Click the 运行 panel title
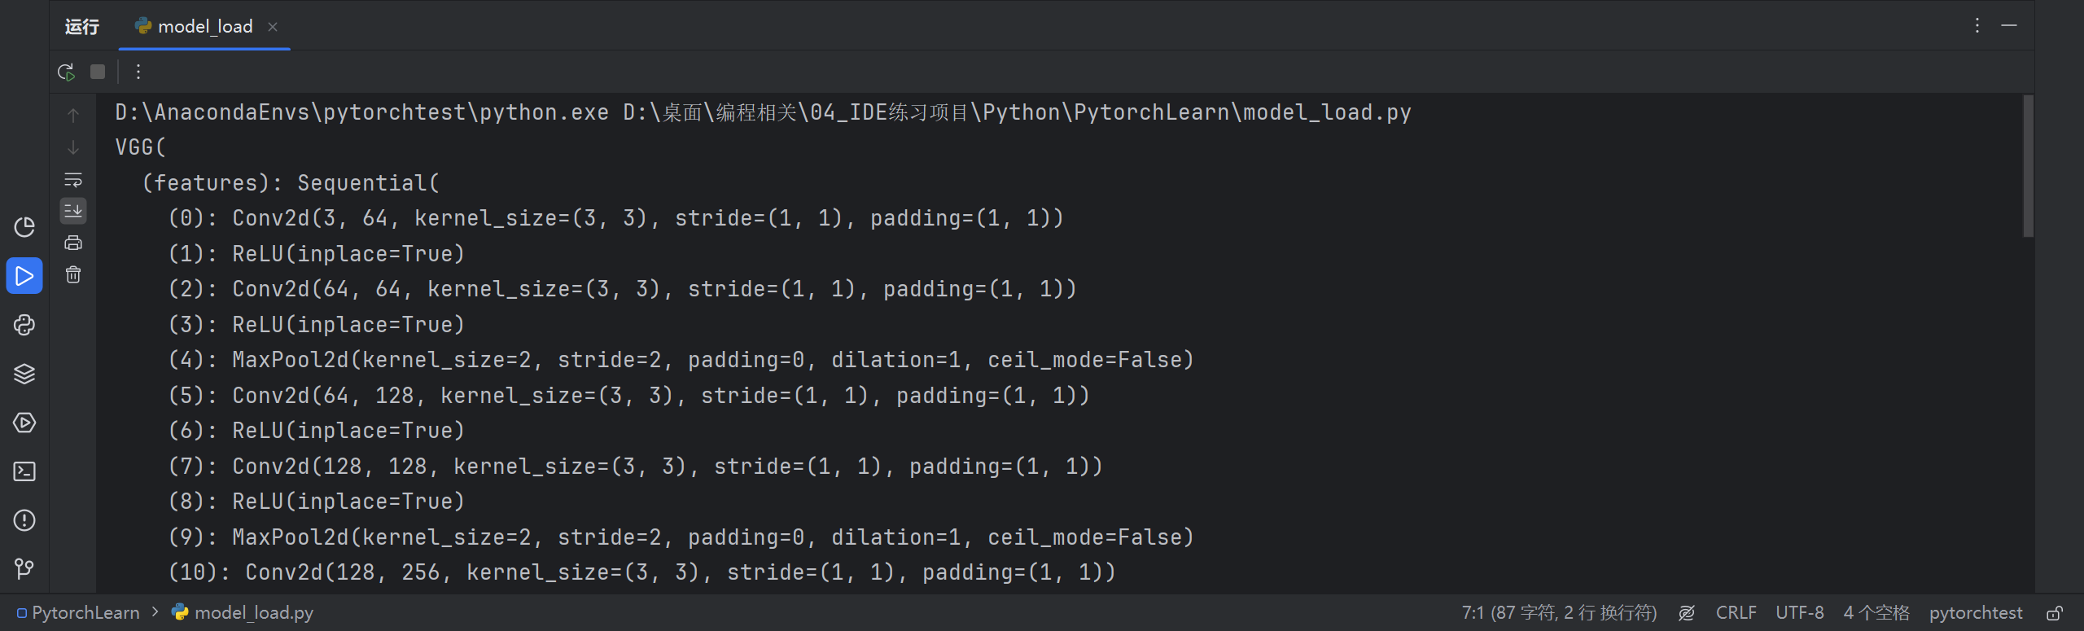 (82, 27)
